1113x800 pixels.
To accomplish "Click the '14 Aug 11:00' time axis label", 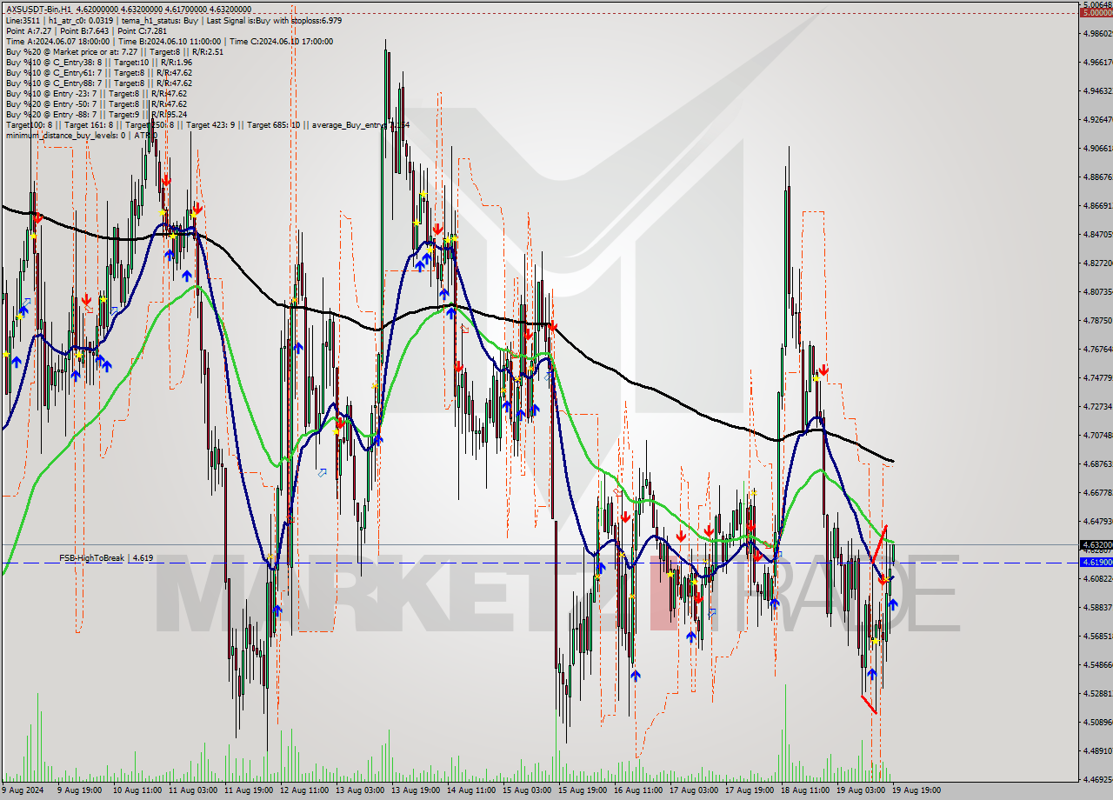I will [x=473, y=790].
